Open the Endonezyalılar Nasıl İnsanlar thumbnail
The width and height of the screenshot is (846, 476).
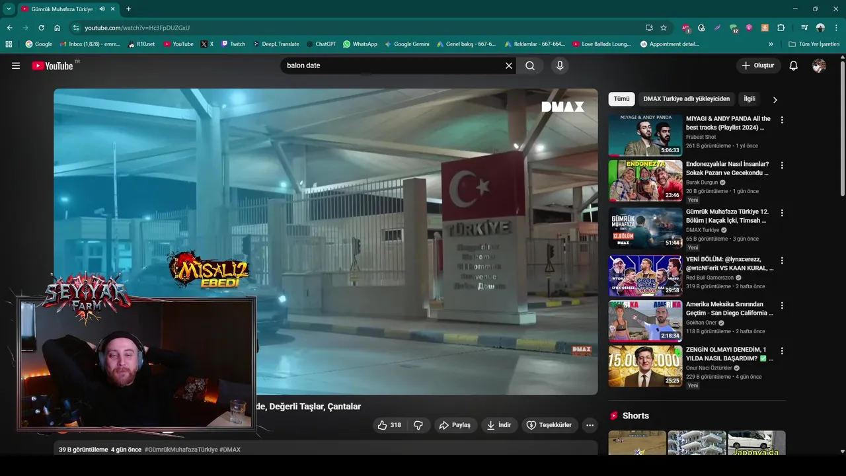click(x=645, y=180)
